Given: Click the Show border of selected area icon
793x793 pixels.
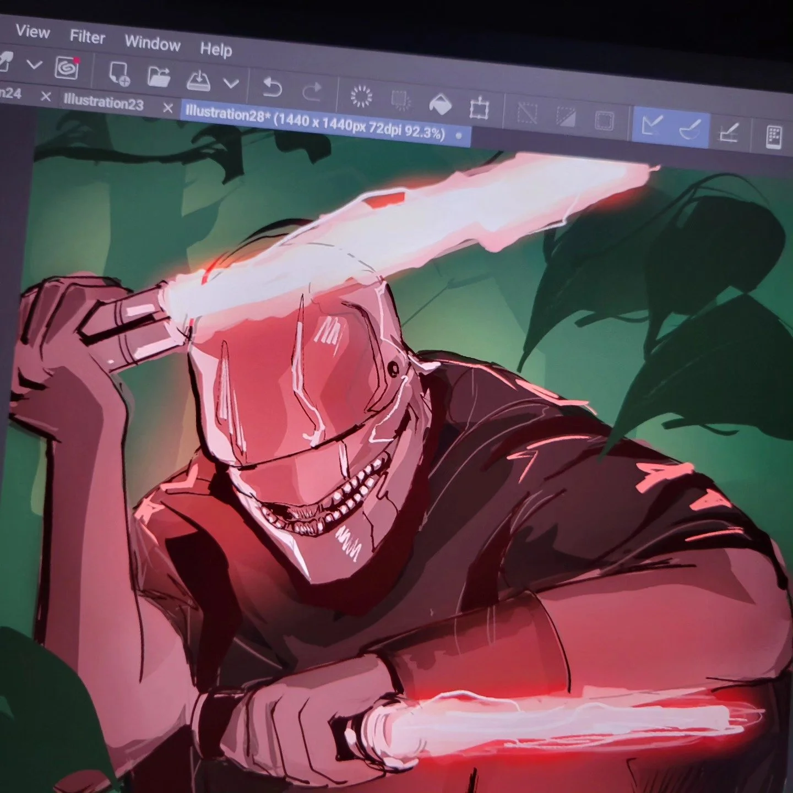Looking at the screenshot, I should click(604, 121).
